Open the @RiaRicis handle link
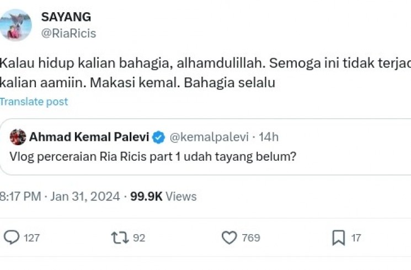The image size is (411, 270). [68, 34]
